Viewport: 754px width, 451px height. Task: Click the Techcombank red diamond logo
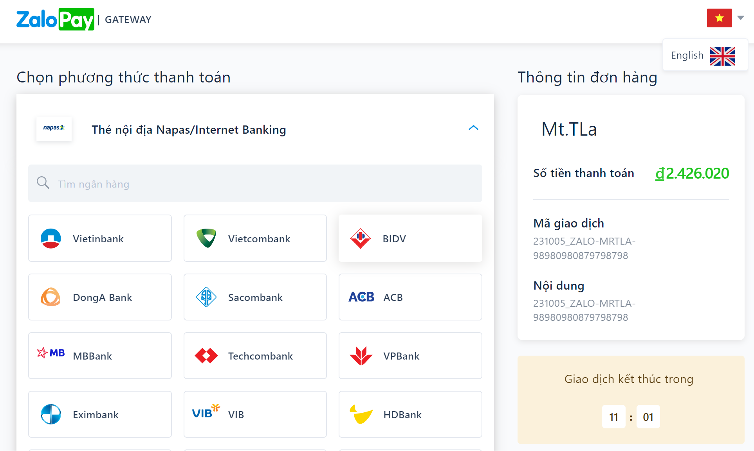pos(206,356)
